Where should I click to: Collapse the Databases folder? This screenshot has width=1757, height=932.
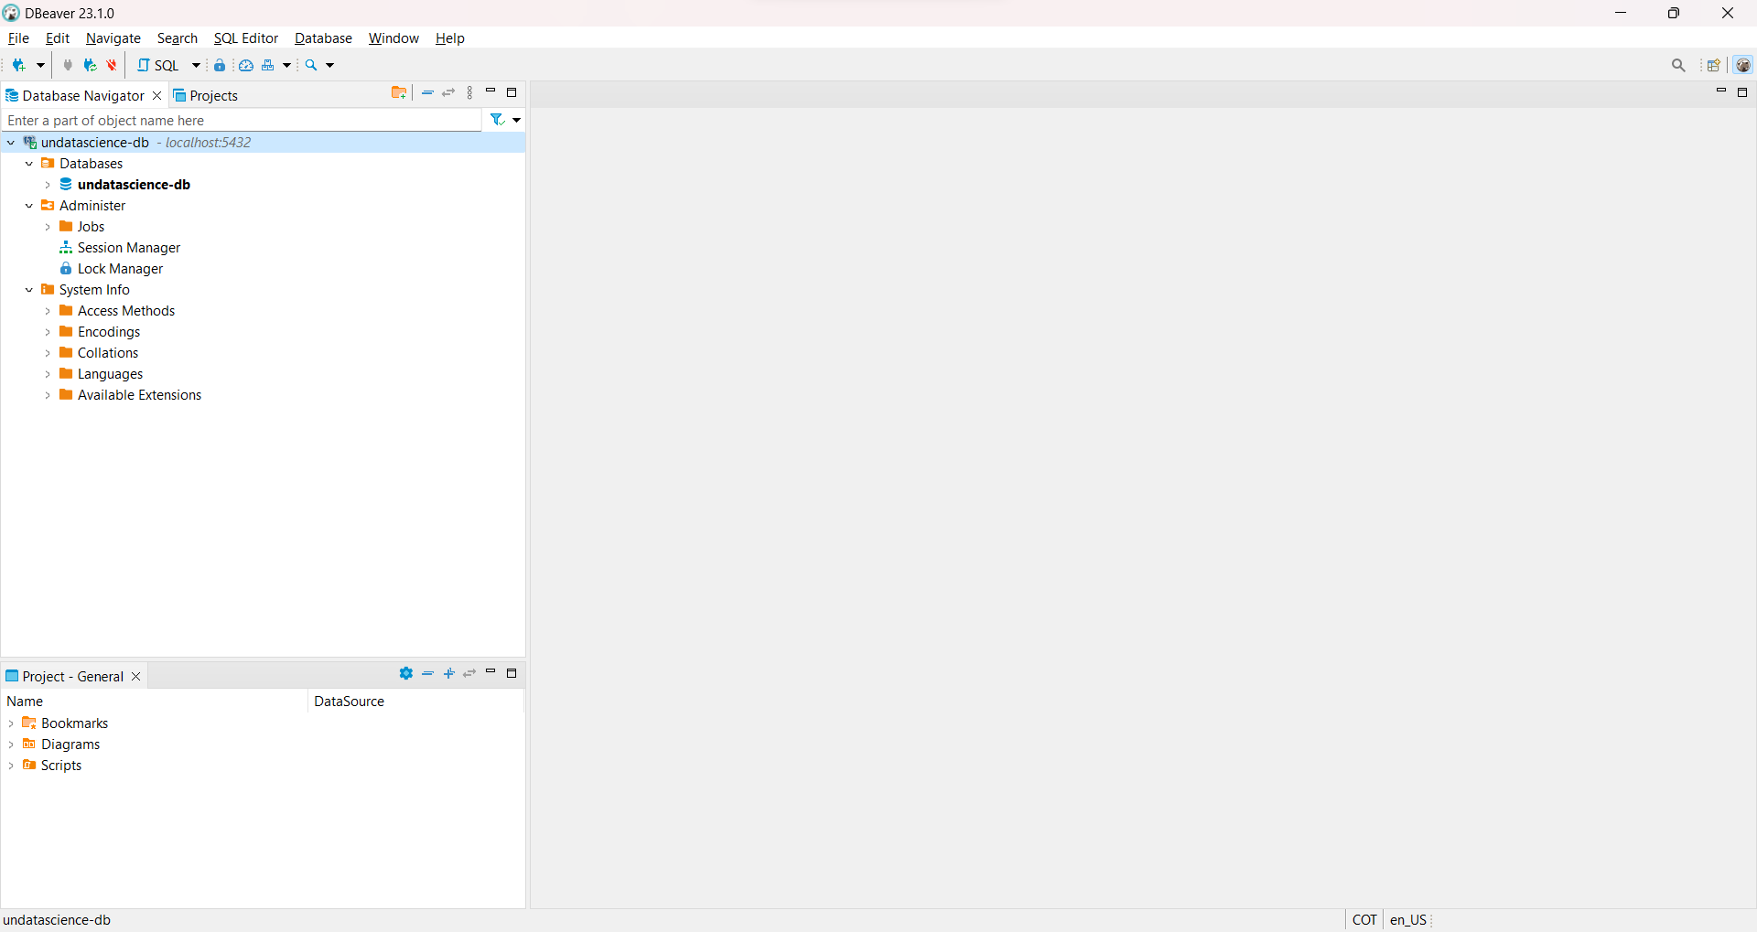[29, 164]
